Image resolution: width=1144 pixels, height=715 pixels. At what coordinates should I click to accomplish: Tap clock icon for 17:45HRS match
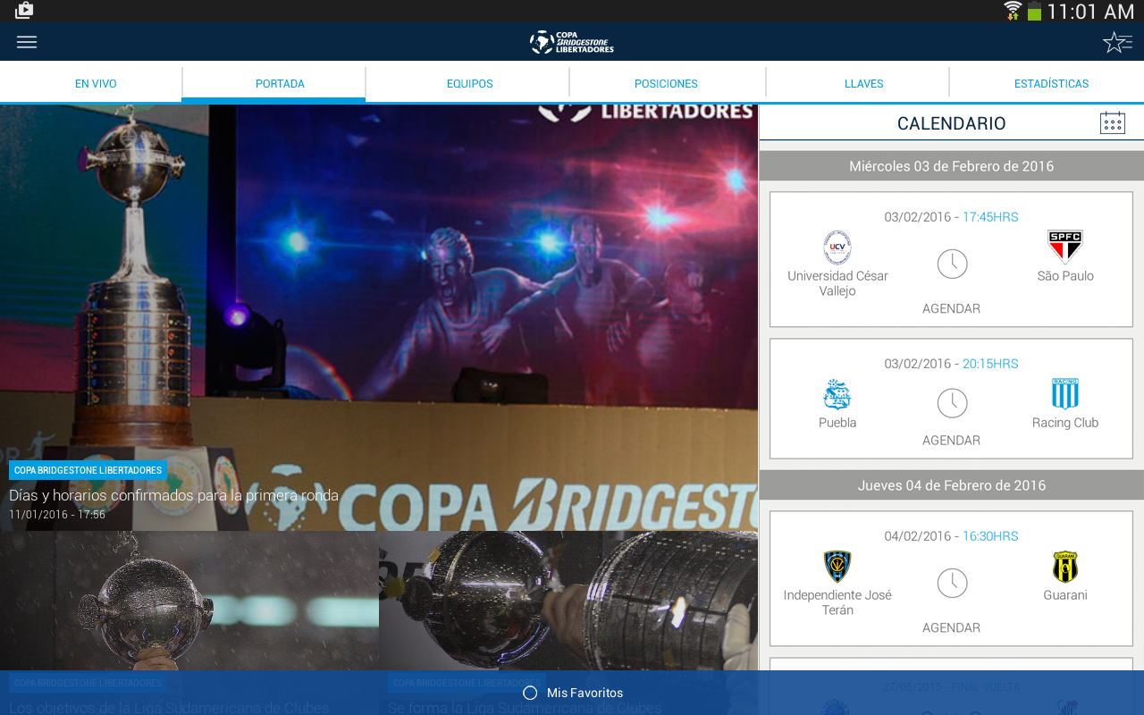953,264
